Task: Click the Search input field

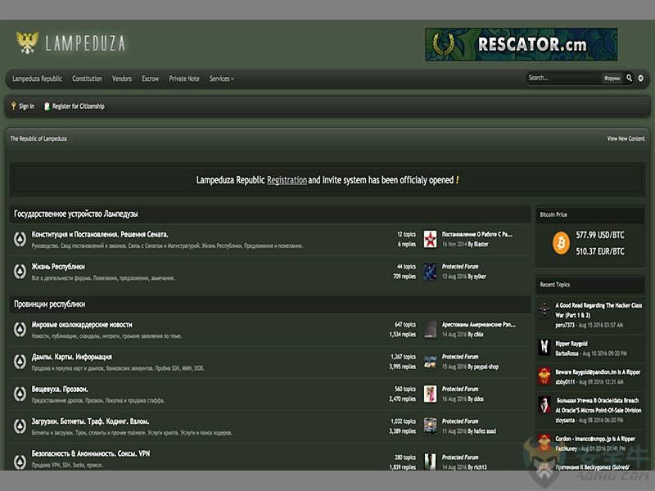Action: (x=564, y=78)
